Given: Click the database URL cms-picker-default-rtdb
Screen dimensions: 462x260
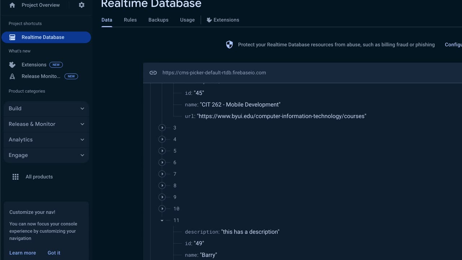Looking at the screenshot, I should (214, 73).
